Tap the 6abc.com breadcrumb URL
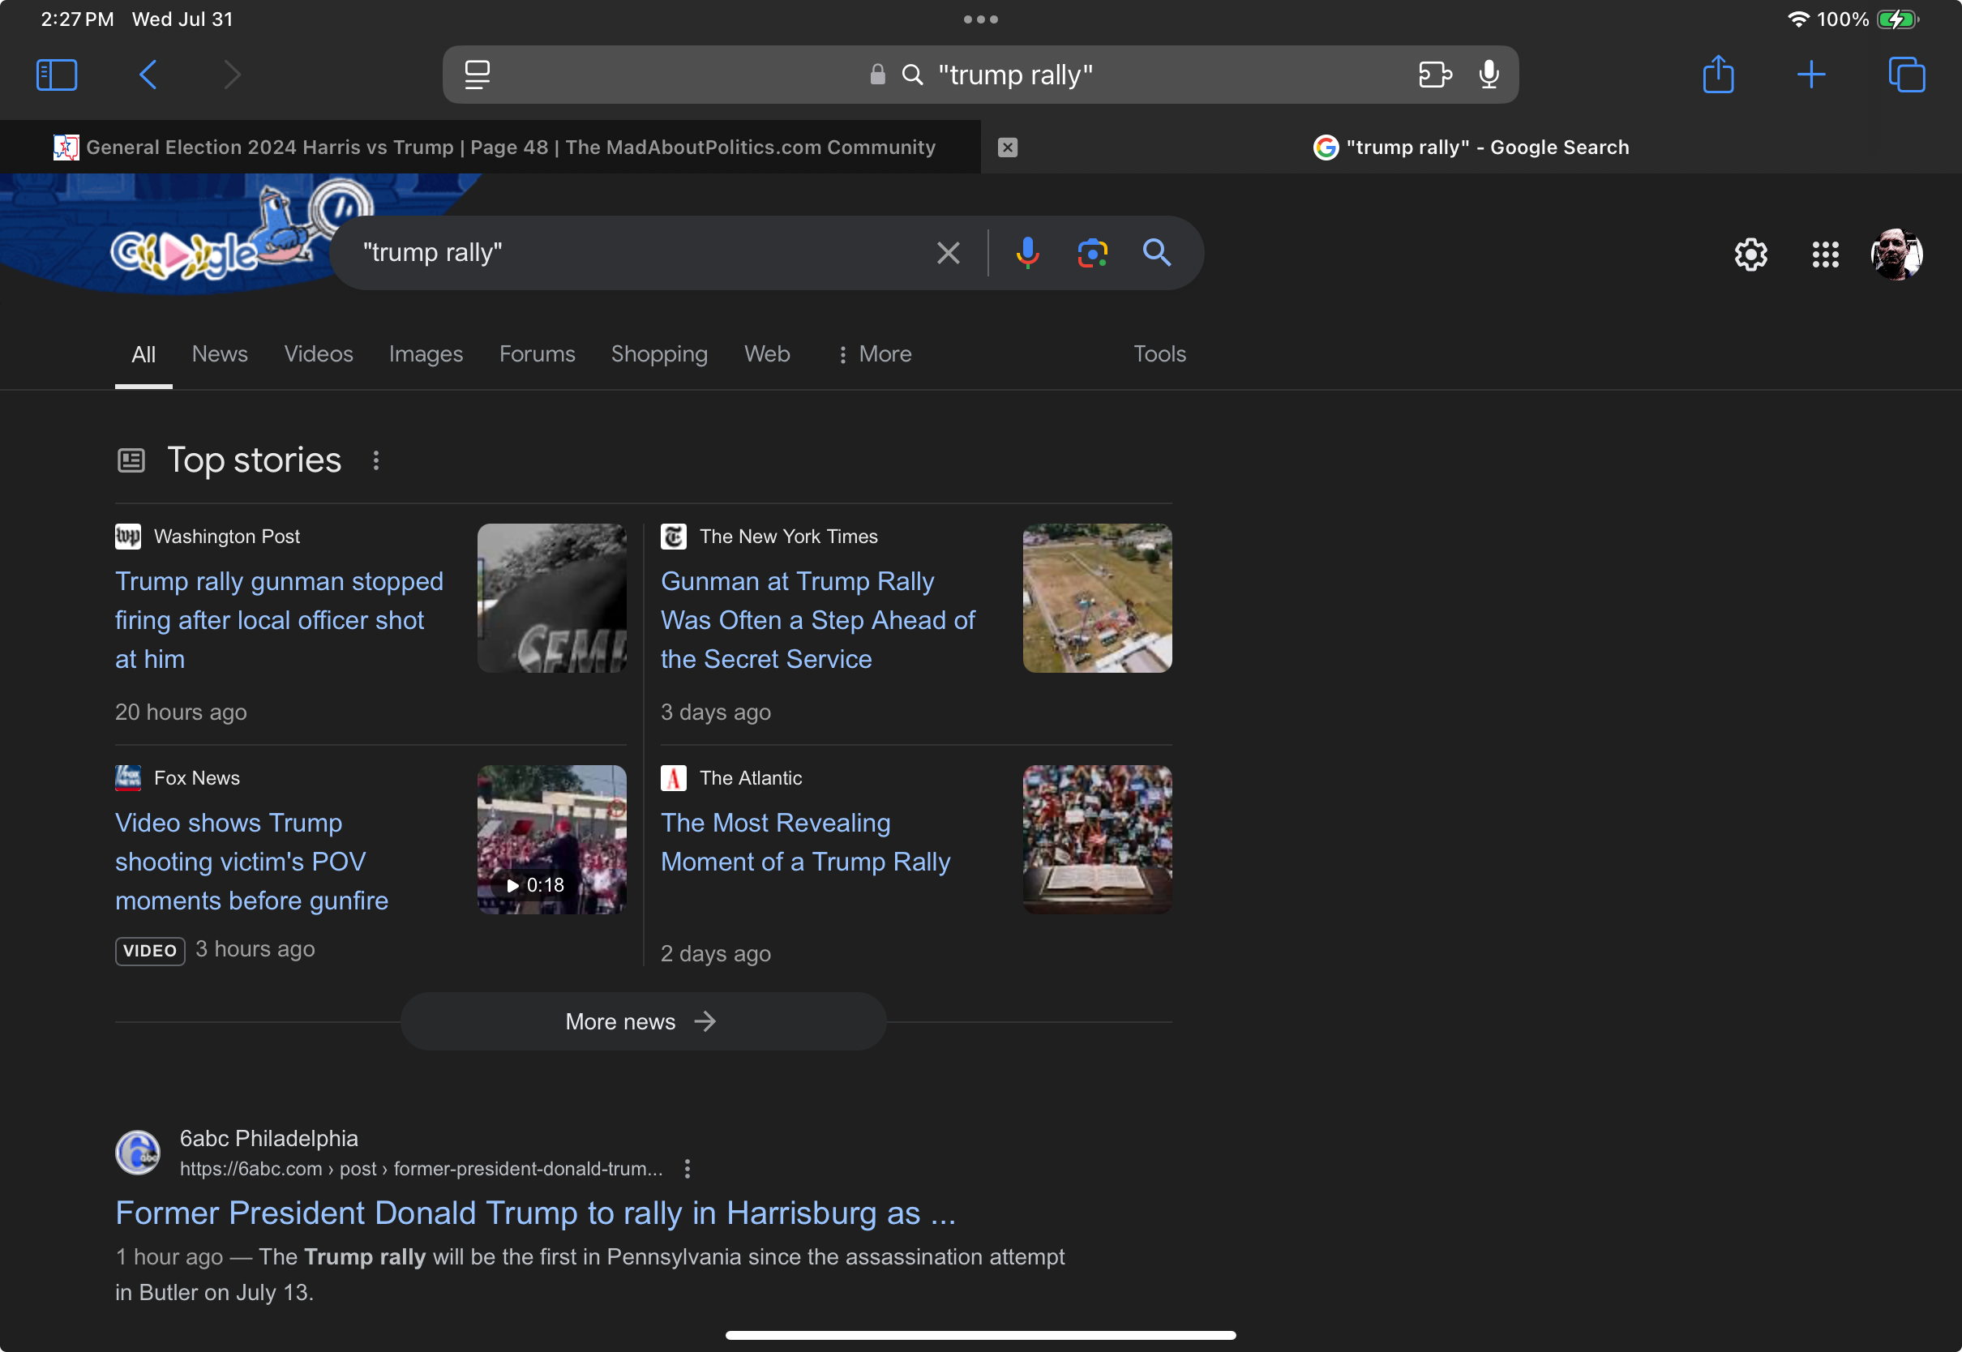The height and width of the screenshot is (1352, 1962). pos(421,1169)
